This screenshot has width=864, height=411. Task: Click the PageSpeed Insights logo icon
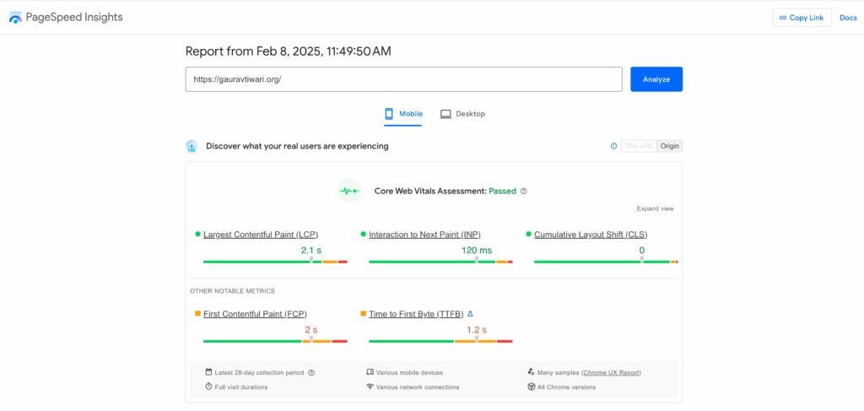click(15, 18)
